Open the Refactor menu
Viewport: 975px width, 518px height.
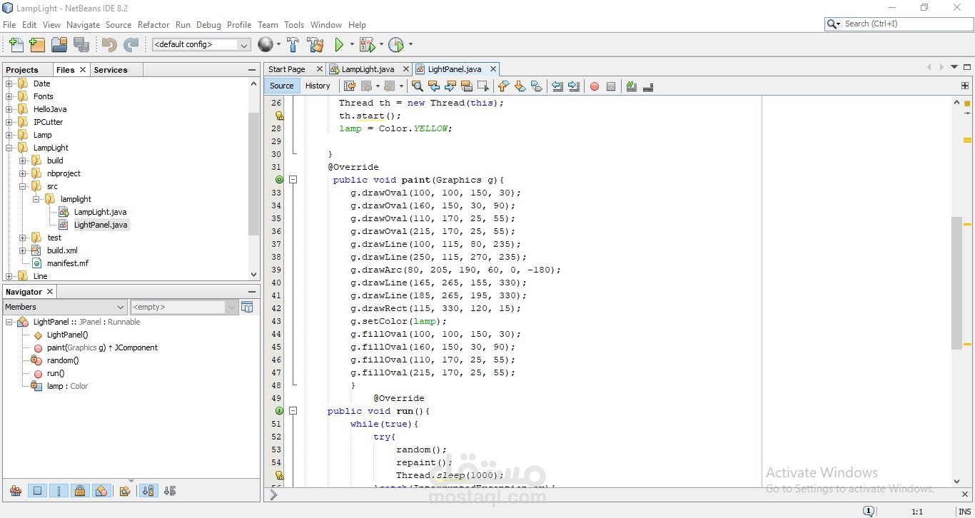[153, 24]
